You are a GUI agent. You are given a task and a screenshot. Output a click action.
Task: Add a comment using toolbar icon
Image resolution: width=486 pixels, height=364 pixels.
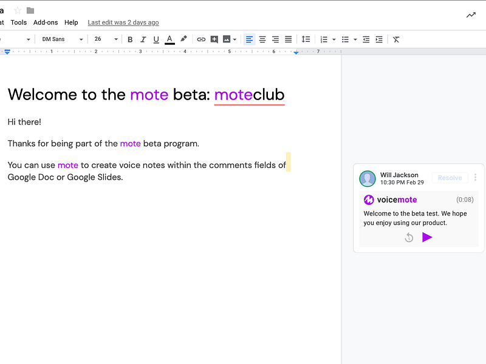214,39
